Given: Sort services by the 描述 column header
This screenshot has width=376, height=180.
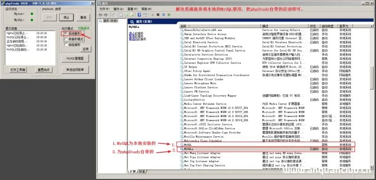Looking at the screenshot, I should click(x=285, y=26).
